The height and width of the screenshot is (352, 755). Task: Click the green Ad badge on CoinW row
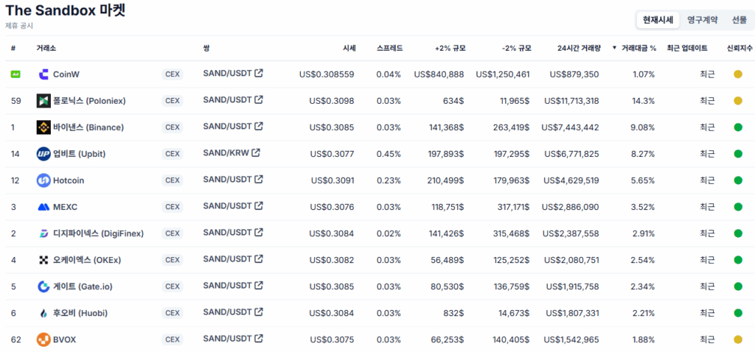(15, 74)
